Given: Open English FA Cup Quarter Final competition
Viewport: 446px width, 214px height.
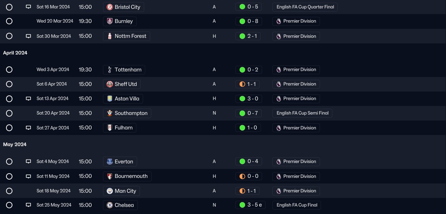Looking at the screenshot, I should click(x=305, y=7).
